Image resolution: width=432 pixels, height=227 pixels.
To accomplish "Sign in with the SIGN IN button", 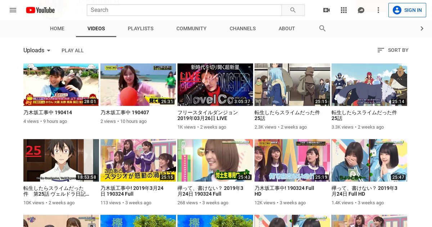I will click(x=407, y=10).
